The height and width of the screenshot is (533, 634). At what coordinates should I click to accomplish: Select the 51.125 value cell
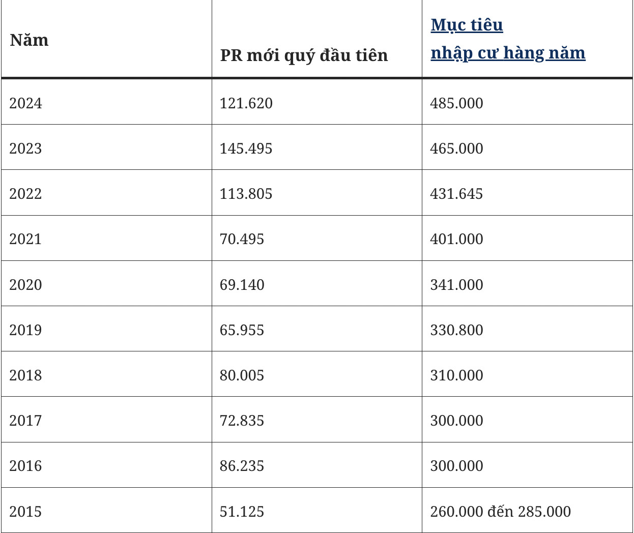coord(317,510)
